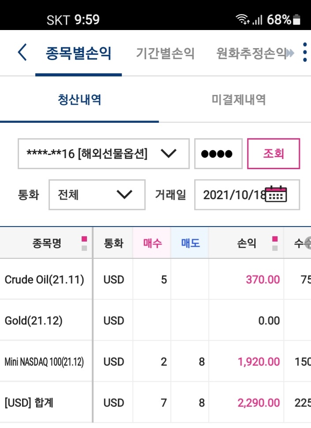The width and height of the screenshot is (311, 428).
Task: Select the 매도 column header
Action: (190, 242)
